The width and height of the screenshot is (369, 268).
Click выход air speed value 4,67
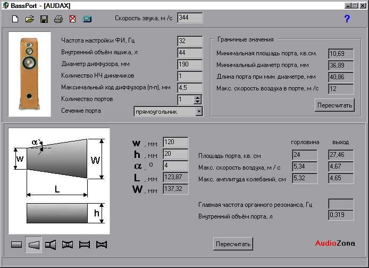tap(341, 166)
